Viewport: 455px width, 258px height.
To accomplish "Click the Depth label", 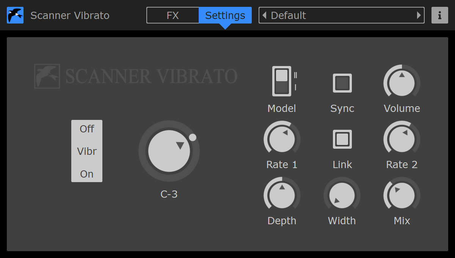I will 282,221.
